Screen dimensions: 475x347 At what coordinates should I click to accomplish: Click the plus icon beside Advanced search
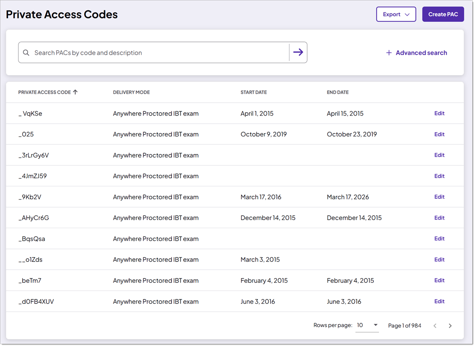[389, 53]
